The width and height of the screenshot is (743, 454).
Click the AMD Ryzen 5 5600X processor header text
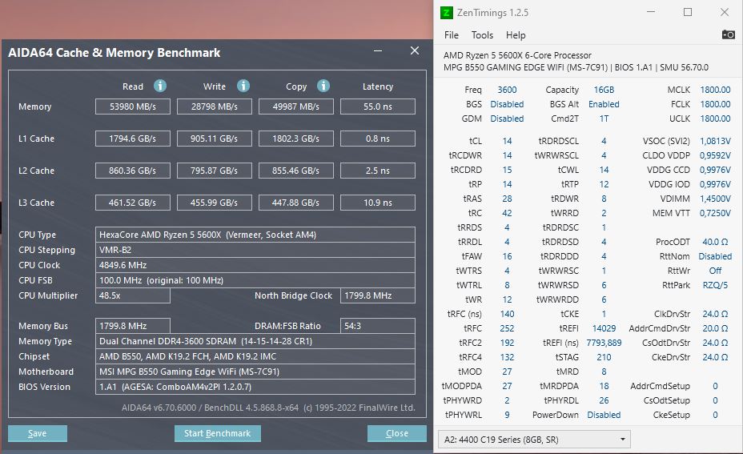pyautogui.click(x=517, y=55)
